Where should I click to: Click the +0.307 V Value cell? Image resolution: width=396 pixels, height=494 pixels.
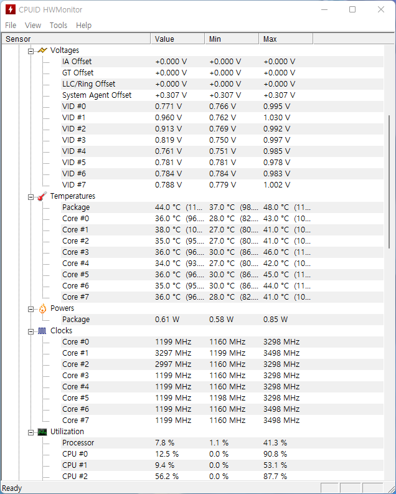[171, 95]
